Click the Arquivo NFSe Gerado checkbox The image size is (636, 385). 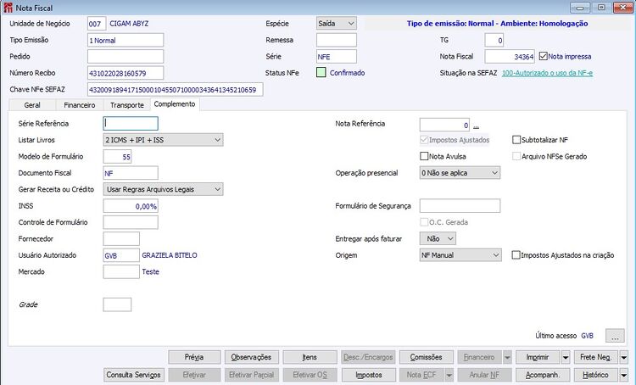point(516,156)
